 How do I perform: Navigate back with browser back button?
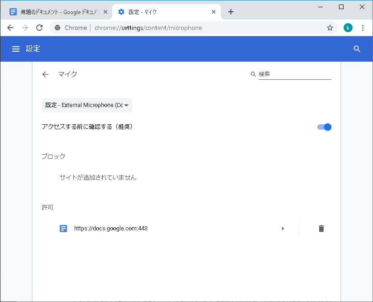coord(10,28)
